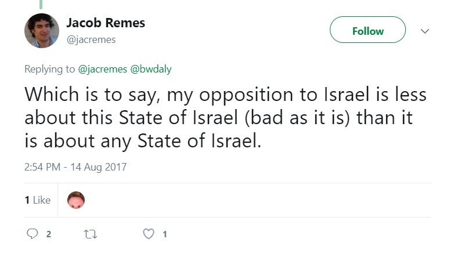Click the bold name Jacob Remes
The width and height of the screenshot is (450, 257).
(106, 23)
